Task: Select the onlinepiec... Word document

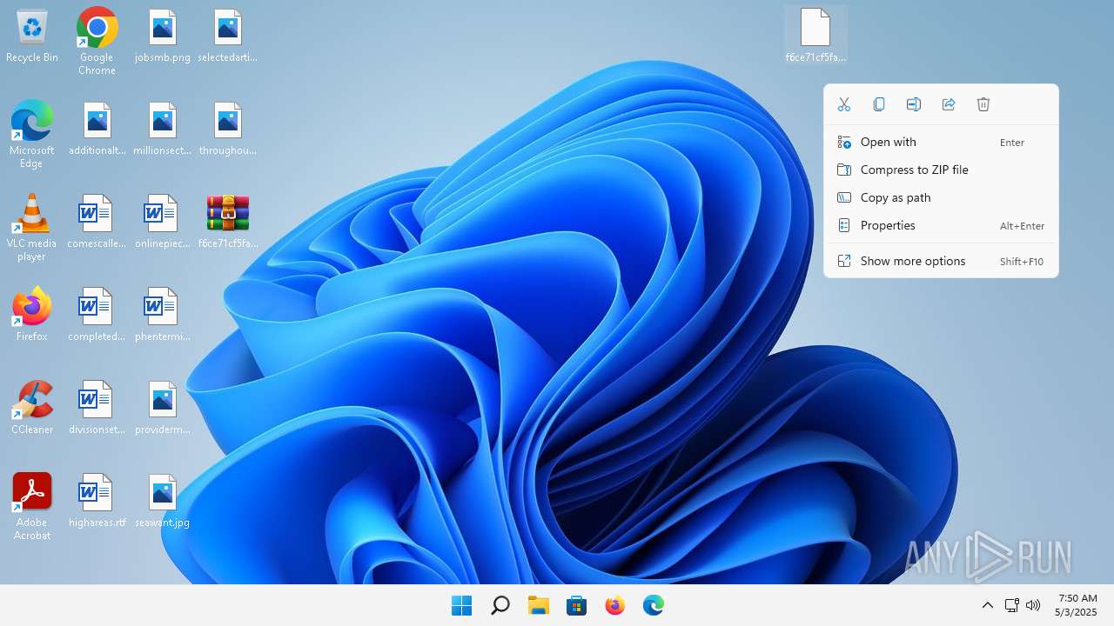Action: (x=163, y=223)
